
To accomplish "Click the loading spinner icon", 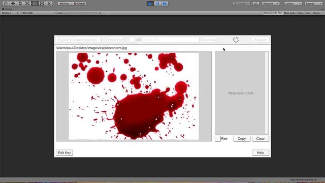I will 236,40.
